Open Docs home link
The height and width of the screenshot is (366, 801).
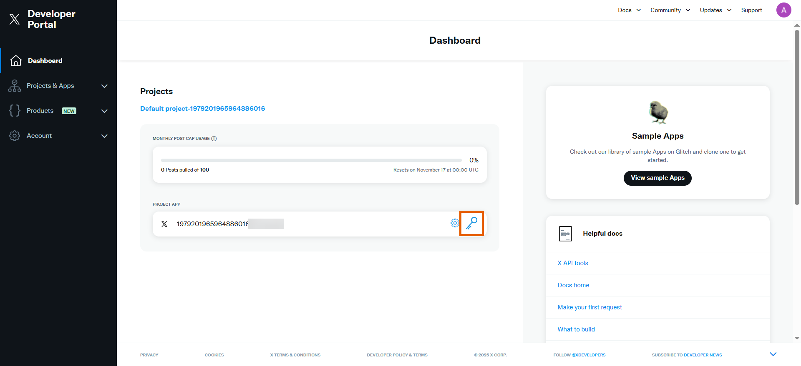point(573,285)
